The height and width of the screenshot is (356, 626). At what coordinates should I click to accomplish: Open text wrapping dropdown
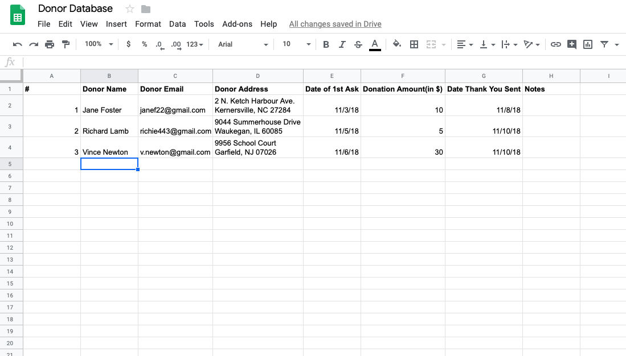(x=509, y=44)
